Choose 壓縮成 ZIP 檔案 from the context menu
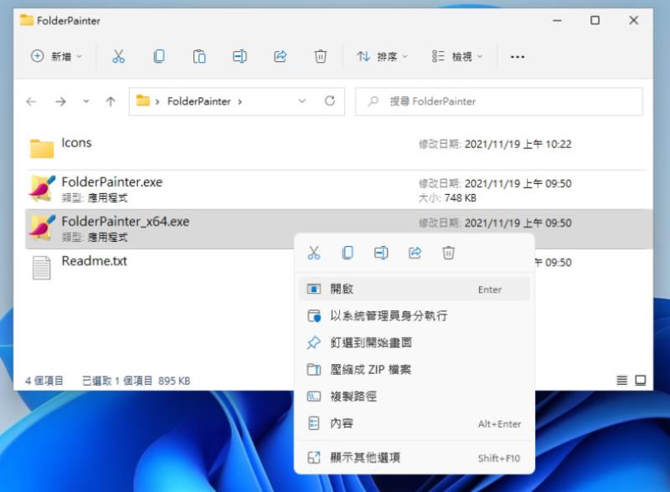This screenshot has height=492, width=670. [415, 370]
